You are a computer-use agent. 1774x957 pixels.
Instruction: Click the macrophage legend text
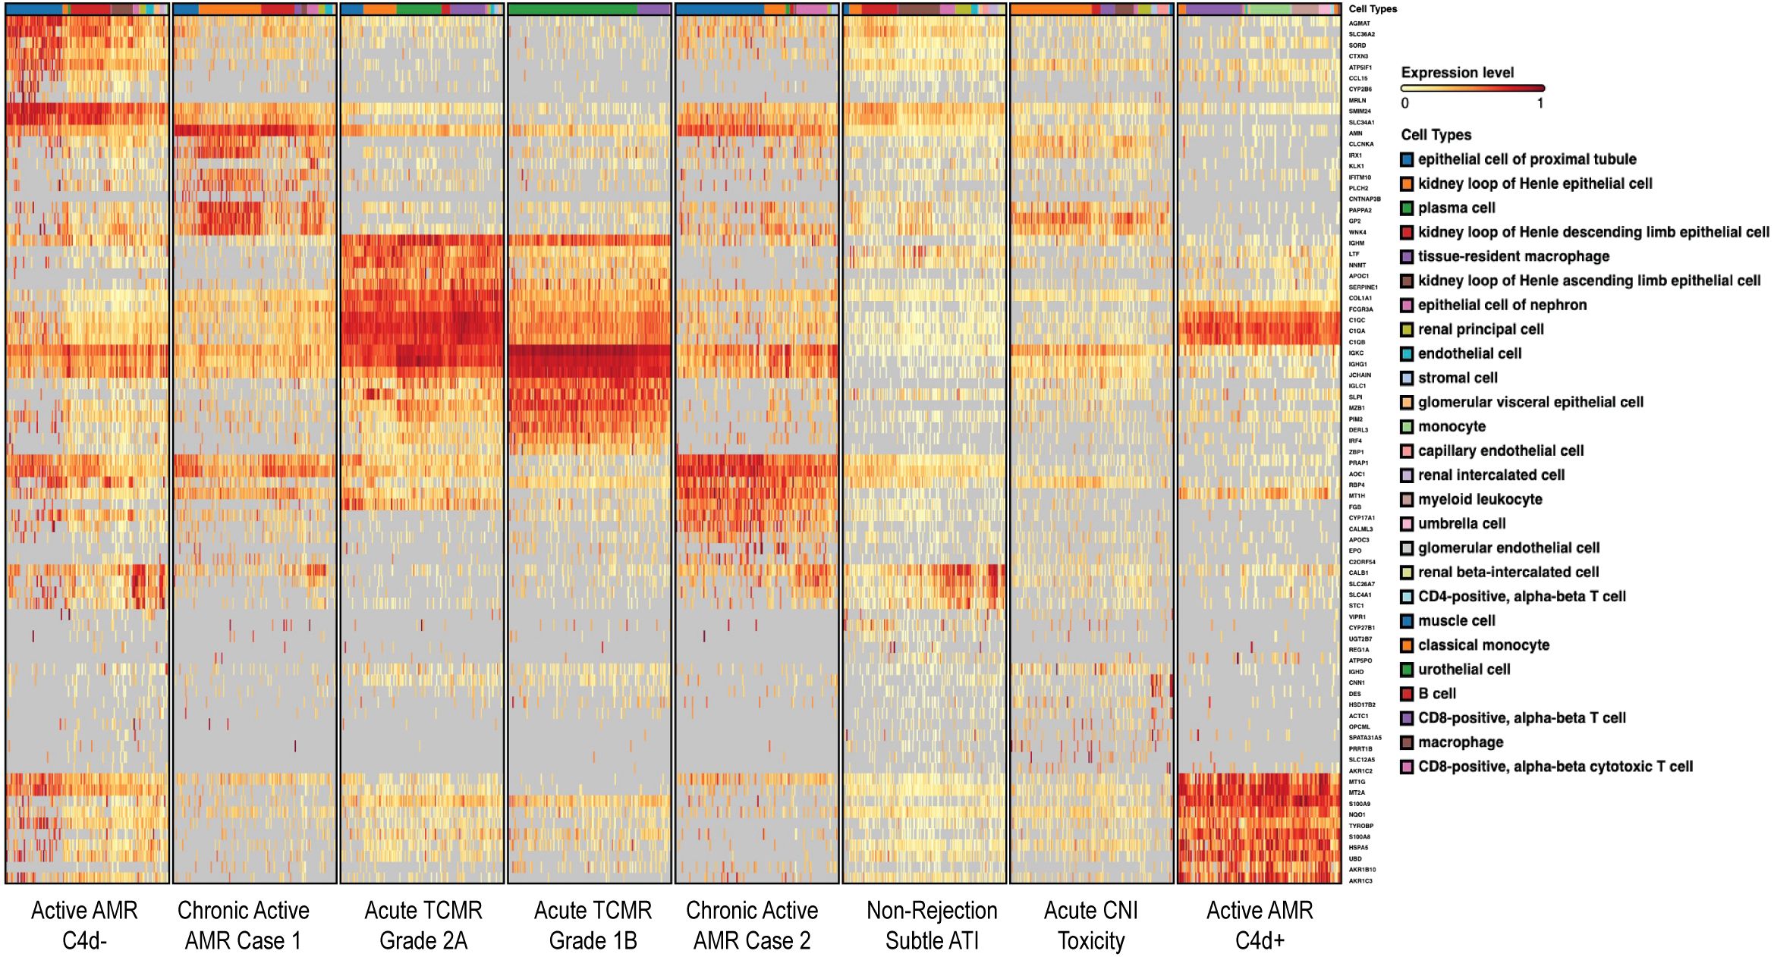[x=1460, y=742]
